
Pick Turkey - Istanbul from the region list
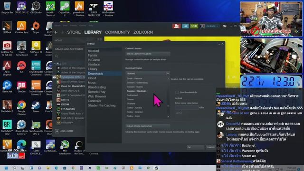pos(135,112)
